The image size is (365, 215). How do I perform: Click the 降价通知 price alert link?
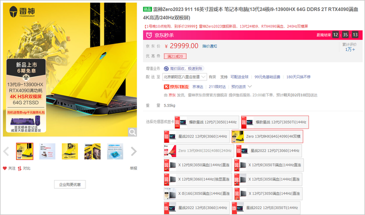click(209, 46)
